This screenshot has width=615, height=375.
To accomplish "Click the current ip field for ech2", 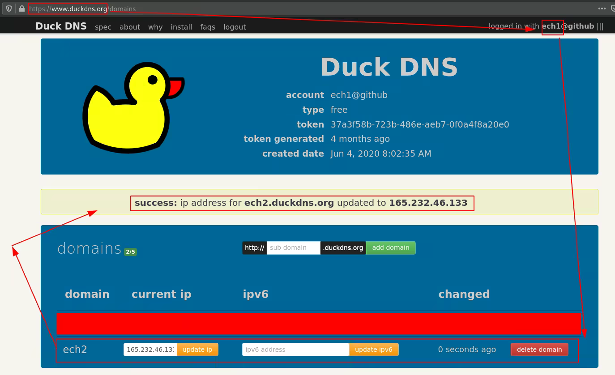I will tap(150, 349).
